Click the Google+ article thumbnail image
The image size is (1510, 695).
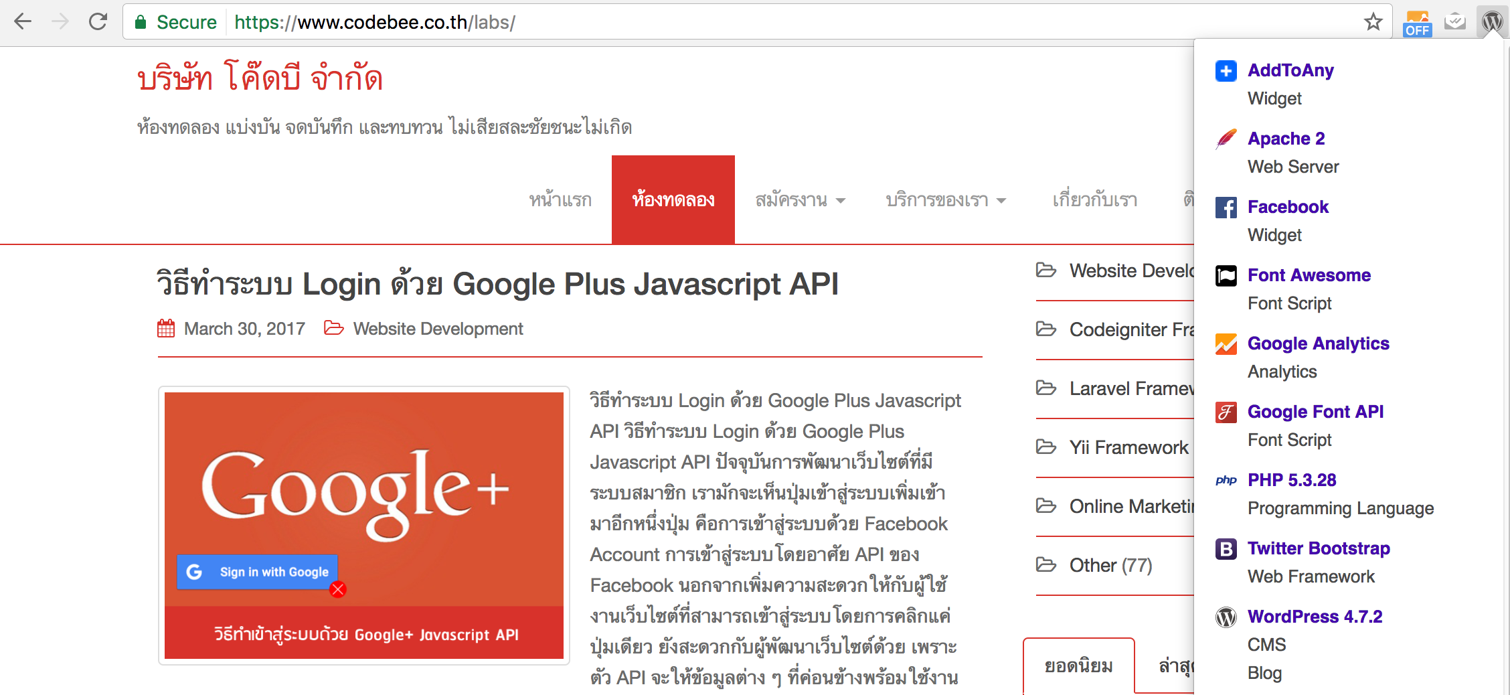tap(363, 525)
